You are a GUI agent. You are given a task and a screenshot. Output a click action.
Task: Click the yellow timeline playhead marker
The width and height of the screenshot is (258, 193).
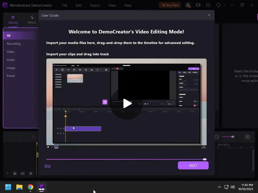click(37, 155)
